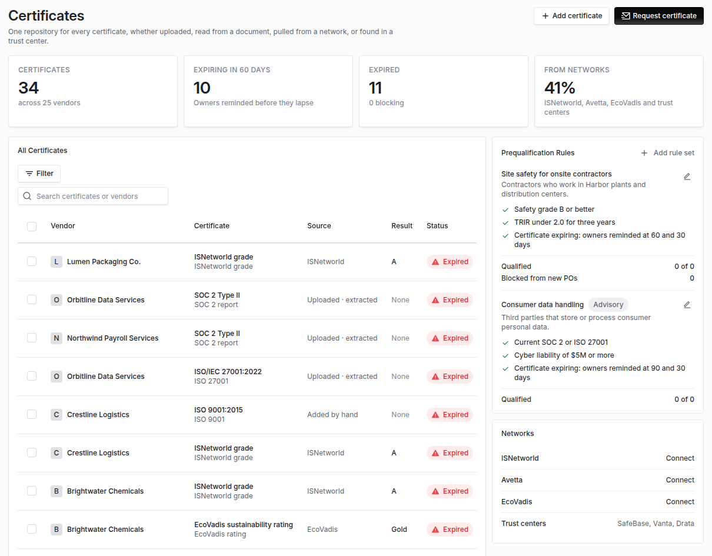Sort by the Certificate column header
Screen dimensions: 712x556
[x=212, y=226]
